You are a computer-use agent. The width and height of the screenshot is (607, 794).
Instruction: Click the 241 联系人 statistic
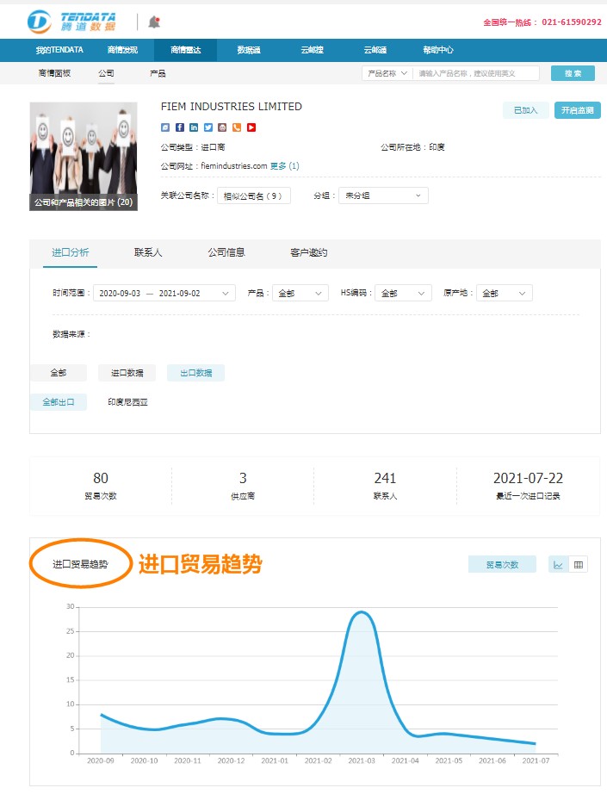pyautogui.click(x=385, y=486)
